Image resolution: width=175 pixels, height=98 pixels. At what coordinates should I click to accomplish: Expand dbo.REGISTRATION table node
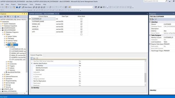click(x=5, y=72)
